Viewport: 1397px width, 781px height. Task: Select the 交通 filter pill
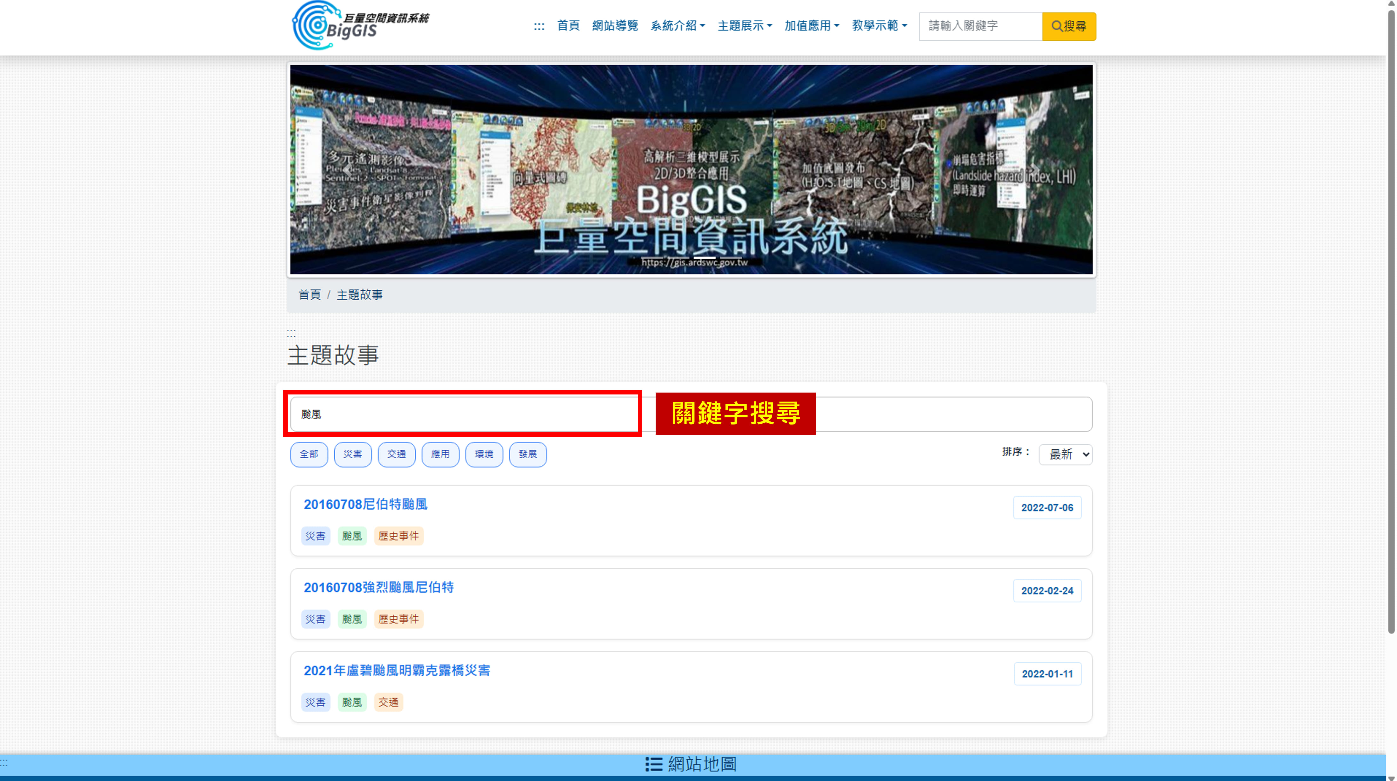click(397, 454)
